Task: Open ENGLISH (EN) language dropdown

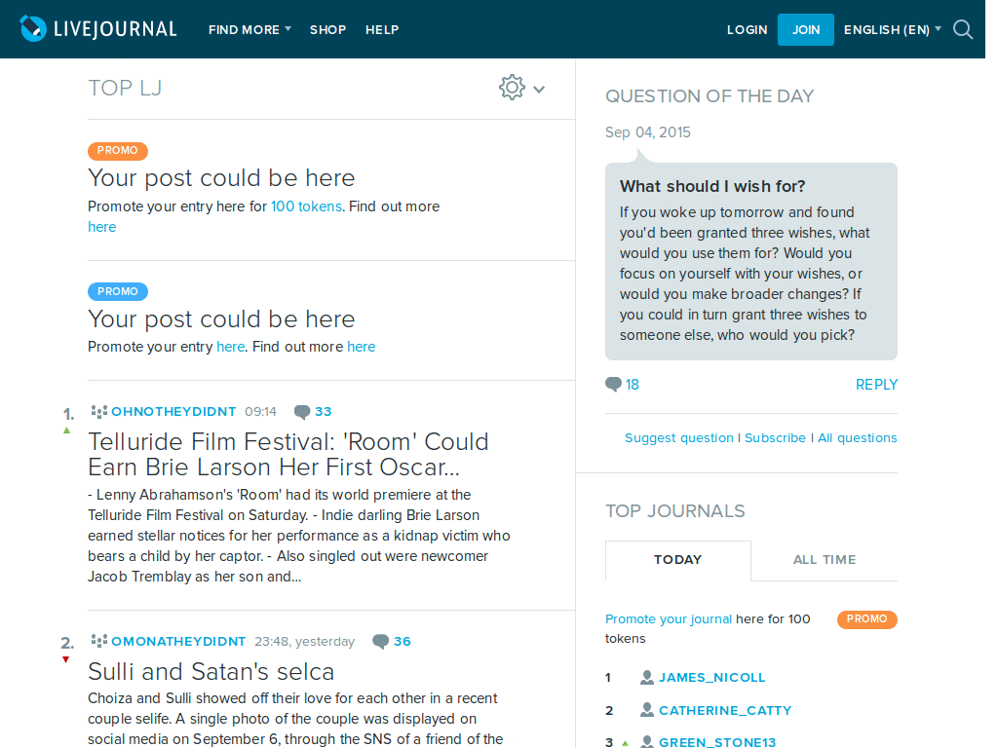Action: coord(893,30)
